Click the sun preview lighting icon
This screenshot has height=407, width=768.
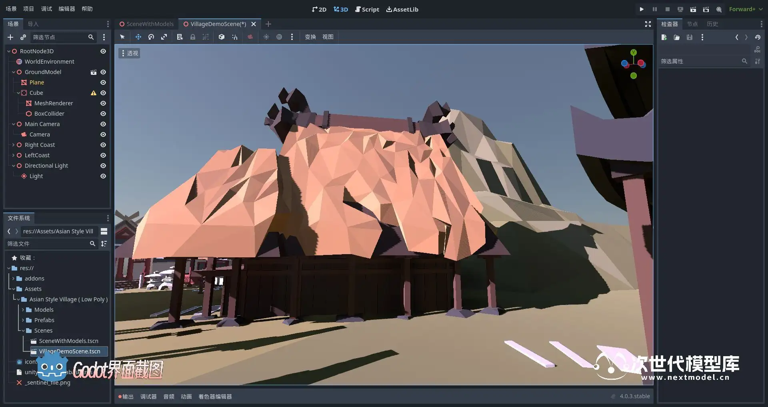(x=266, y=37)
